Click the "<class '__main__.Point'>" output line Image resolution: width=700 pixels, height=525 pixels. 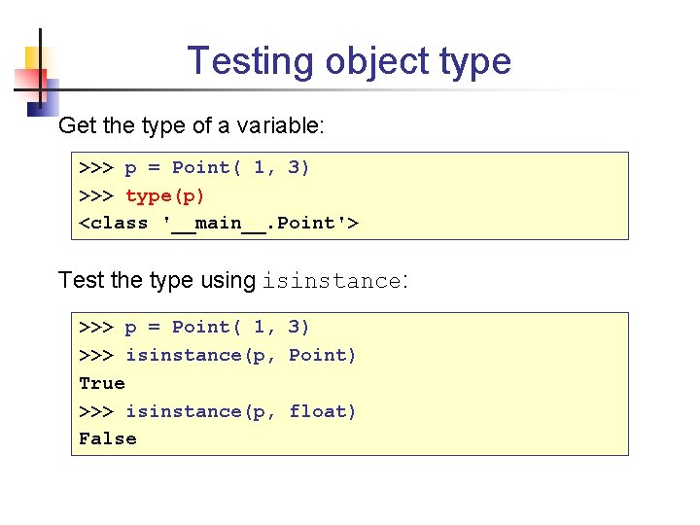219,224
